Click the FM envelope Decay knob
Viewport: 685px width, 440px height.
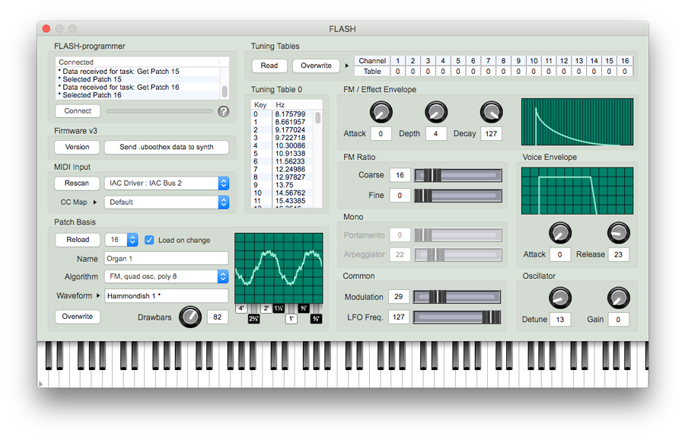tap(491, 113)
